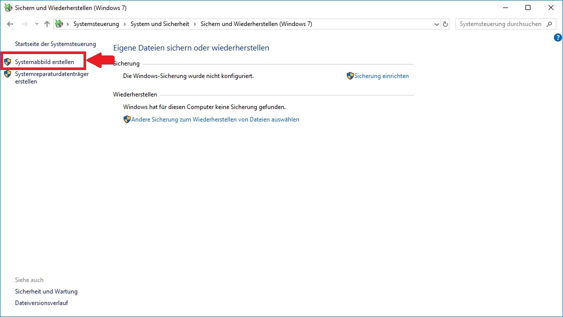Click Sicherung einrichten link
Viewport: 563px width, 317px height.
pos(381,76)
